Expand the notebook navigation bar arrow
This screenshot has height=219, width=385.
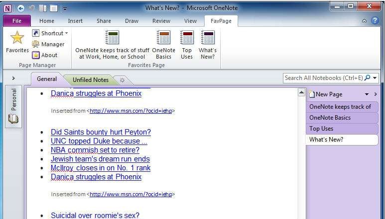tap(13, 78)
